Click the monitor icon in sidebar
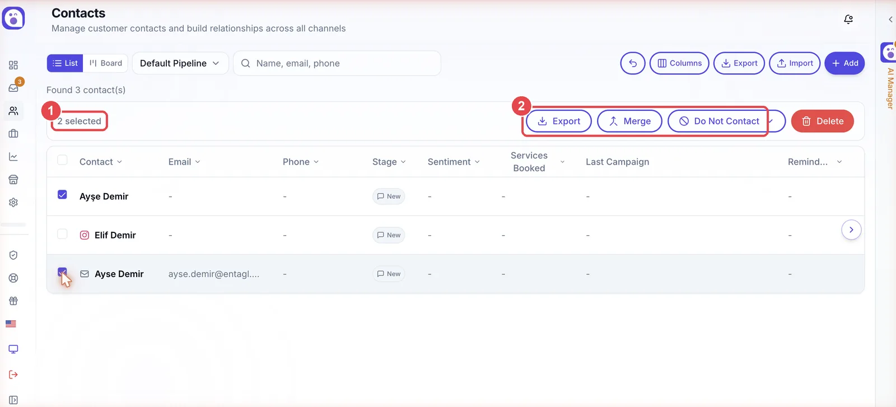The width and height of the screenshot is (896, 407). coord(13,349)
